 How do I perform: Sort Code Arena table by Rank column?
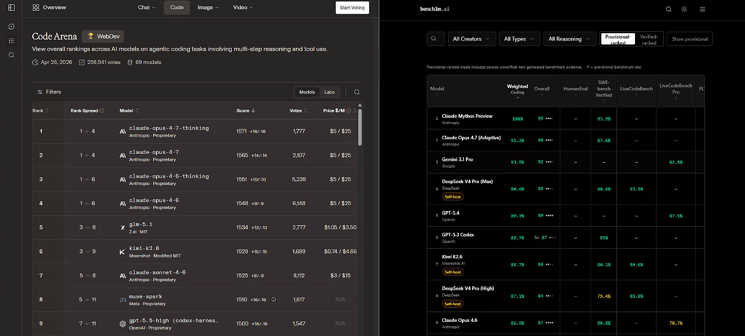[41, 111]
